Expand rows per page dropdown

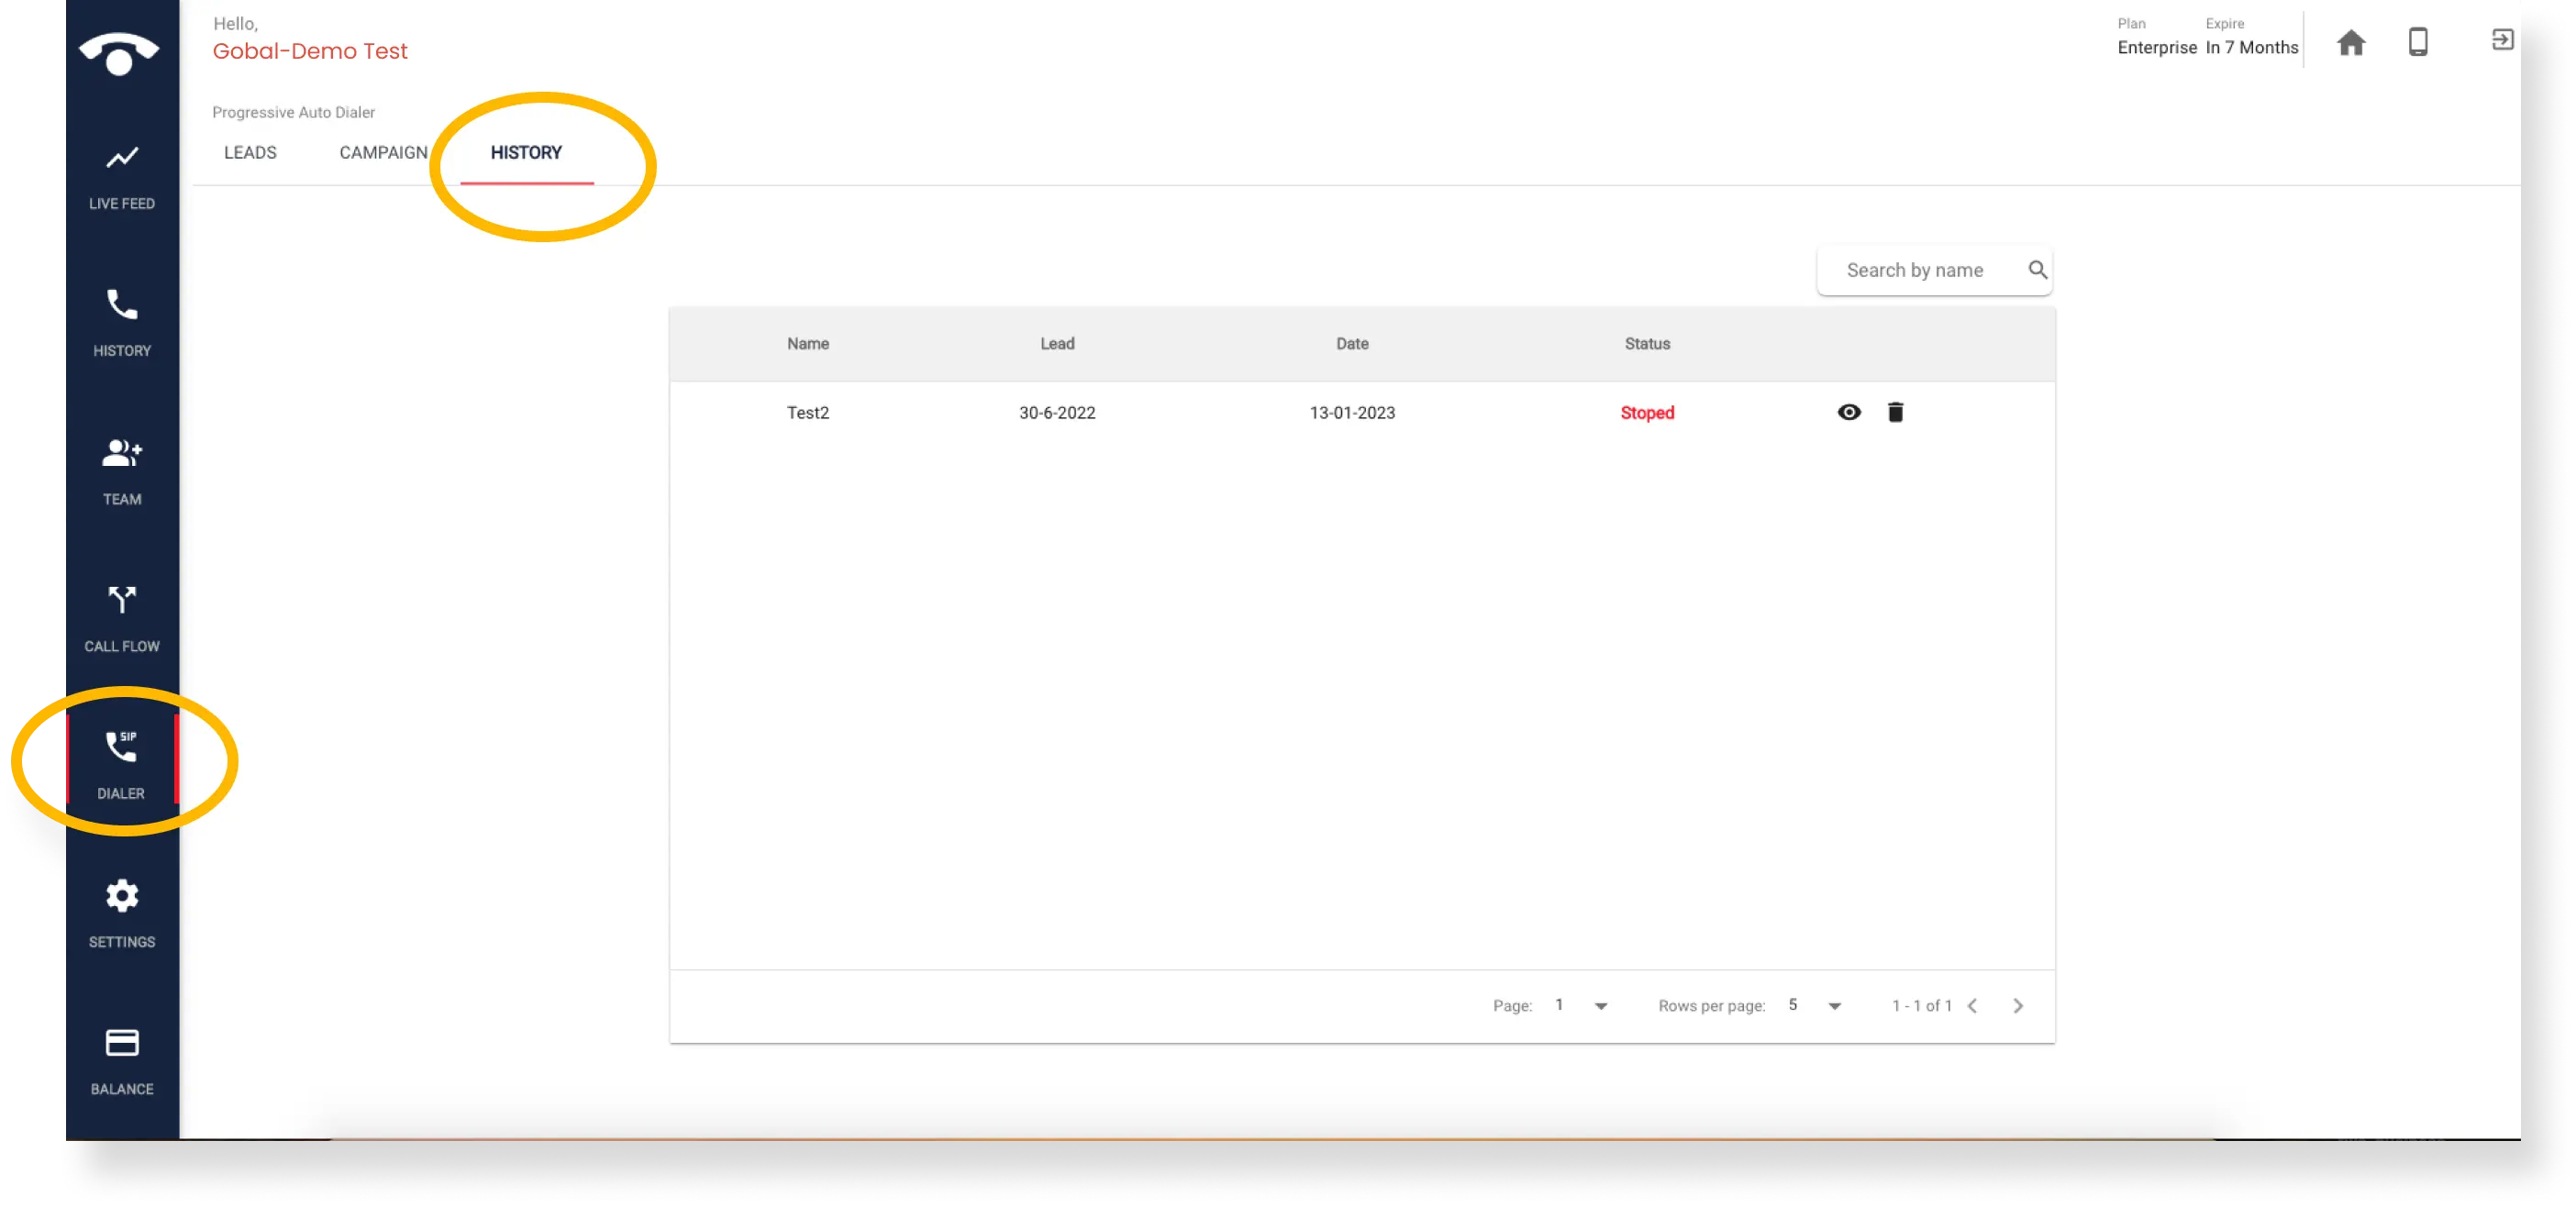1835,1005
